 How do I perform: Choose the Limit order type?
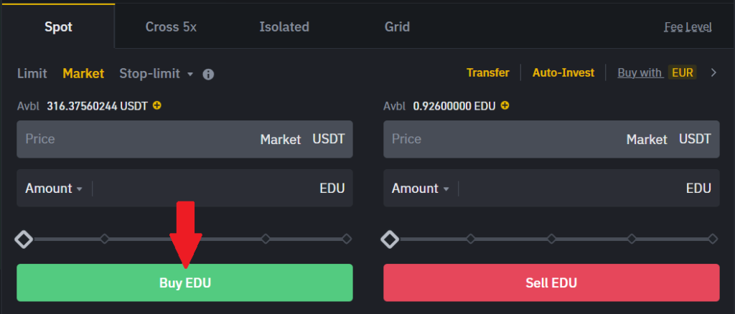(32, 73)
